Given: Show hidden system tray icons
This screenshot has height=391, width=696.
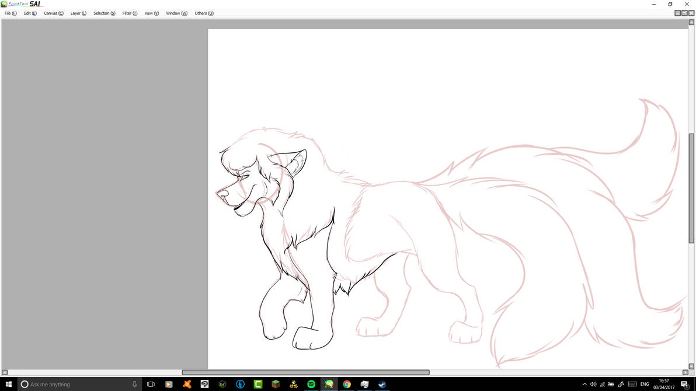Looking at the screenshot, I should click(584, 385).
